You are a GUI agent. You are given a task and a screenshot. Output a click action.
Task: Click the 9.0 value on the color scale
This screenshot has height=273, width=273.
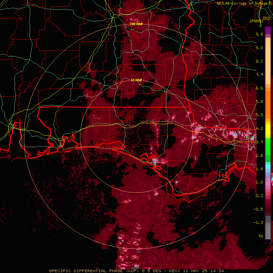tap(259, 48)
